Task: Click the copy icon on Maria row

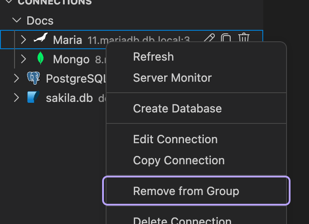Action: tap(226, 38)
